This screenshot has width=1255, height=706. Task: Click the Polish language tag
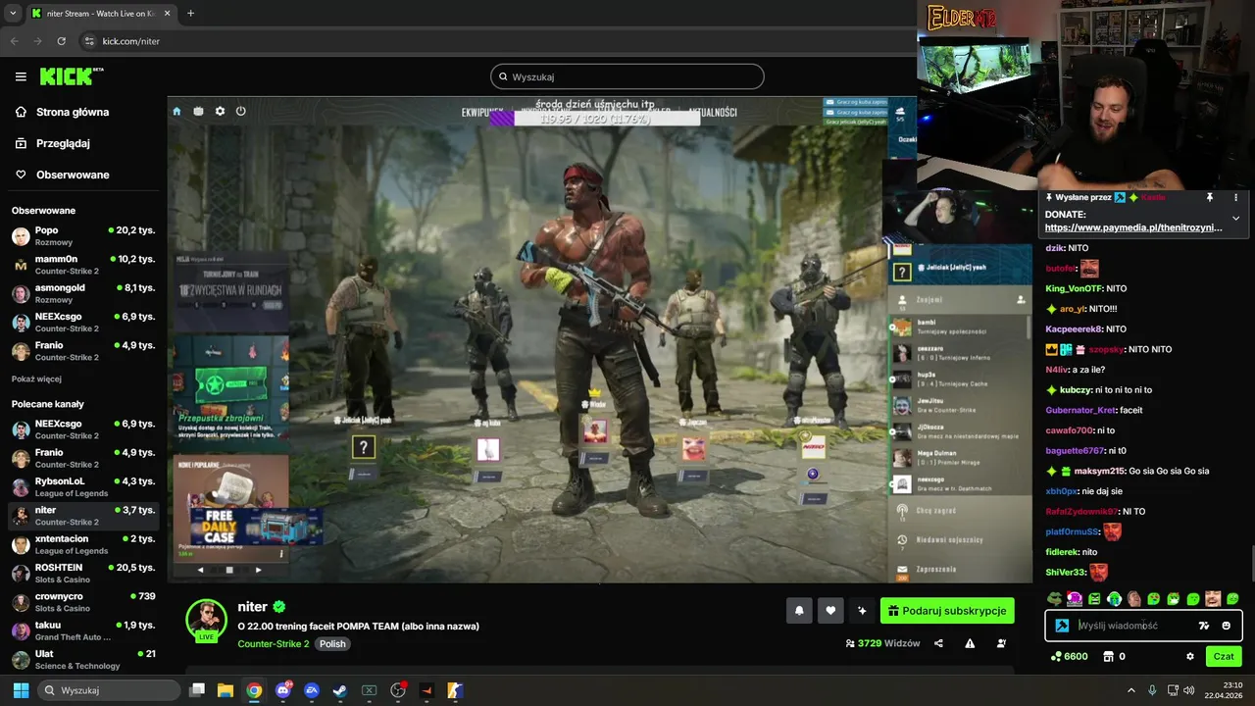coord(332,644)
